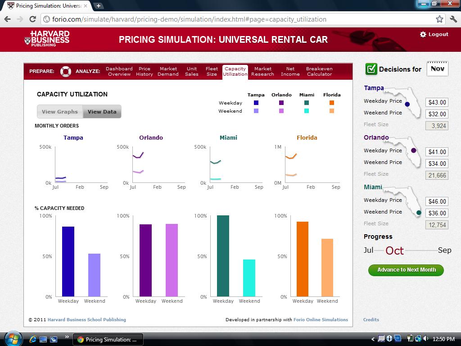
Task: Click Orlando Fleet Size value 21,666
Action: pyautogui.click(x=437, y=175)
